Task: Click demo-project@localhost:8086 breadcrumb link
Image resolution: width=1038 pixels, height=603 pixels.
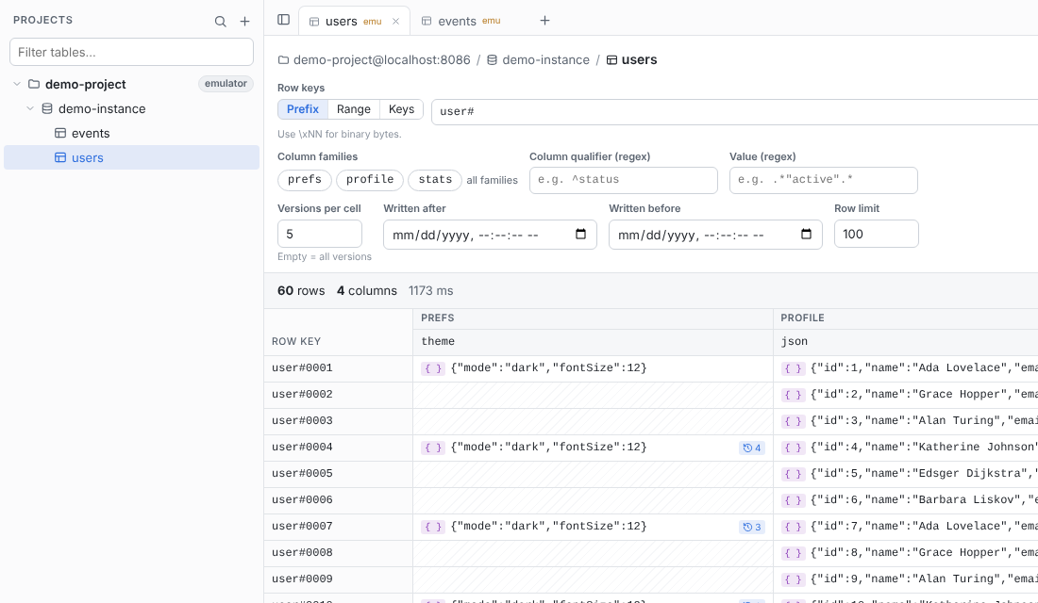Action: coord(382,60)
